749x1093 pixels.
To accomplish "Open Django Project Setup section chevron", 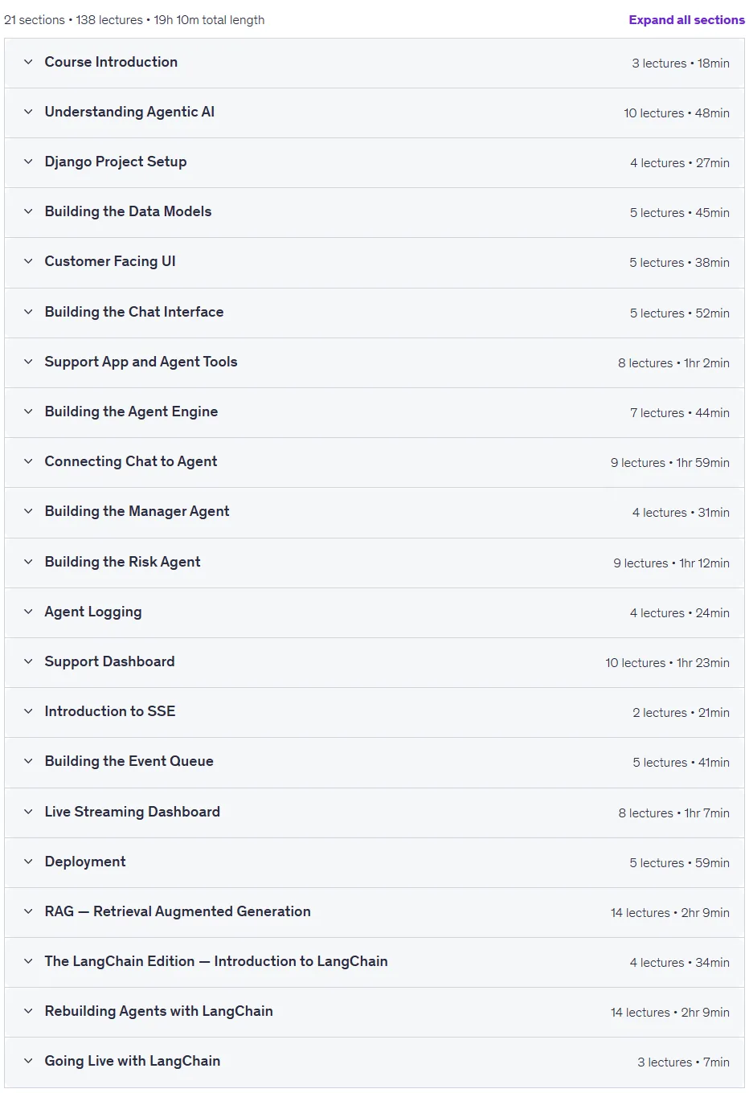I will point(28,162).
